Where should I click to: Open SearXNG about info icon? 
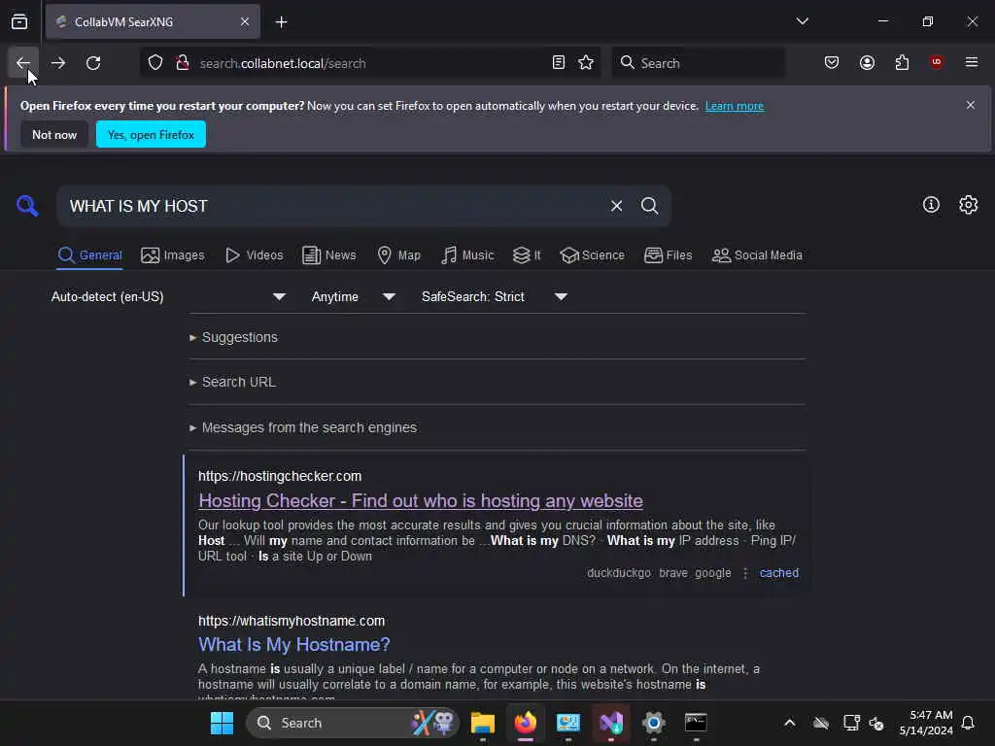[931, 205]
